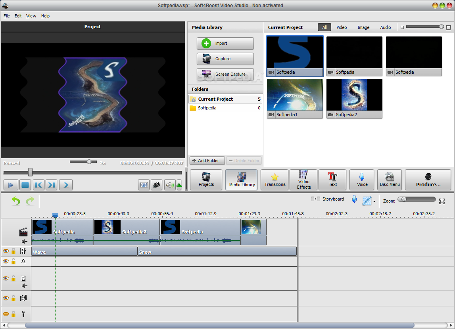Click the Delete Folder button

(x=244, y=161)
